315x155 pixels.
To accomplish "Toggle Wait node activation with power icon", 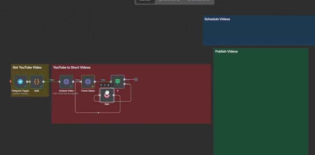I will (105, 85).
